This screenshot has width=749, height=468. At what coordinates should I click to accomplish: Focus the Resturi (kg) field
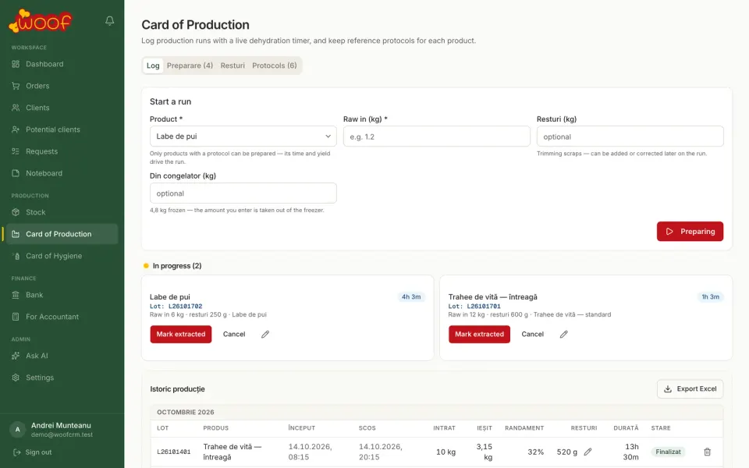coord(630,136)
